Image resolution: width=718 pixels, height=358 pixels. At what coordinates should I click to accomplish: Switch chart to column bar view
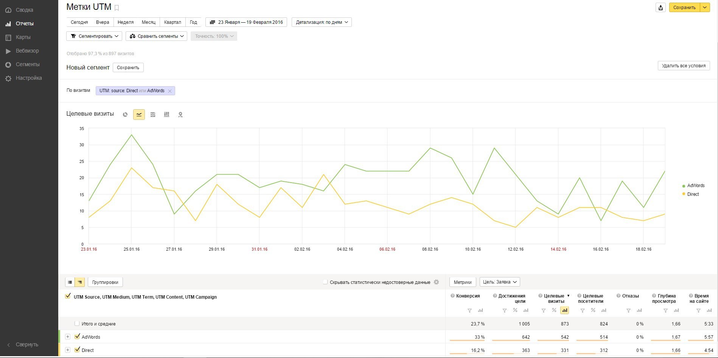(x=166, y=115)
